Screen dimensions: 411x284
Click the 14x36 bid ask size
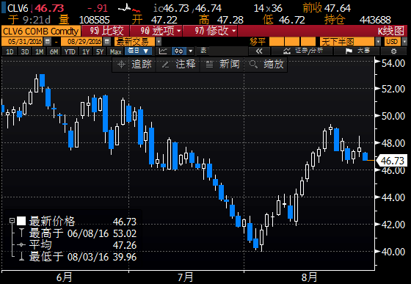(x=268, y=8)
